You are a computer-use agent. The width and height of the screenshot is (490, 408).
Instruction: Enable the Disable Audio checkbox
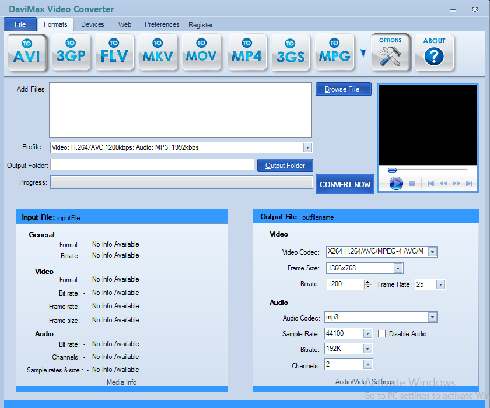(382, 334)
